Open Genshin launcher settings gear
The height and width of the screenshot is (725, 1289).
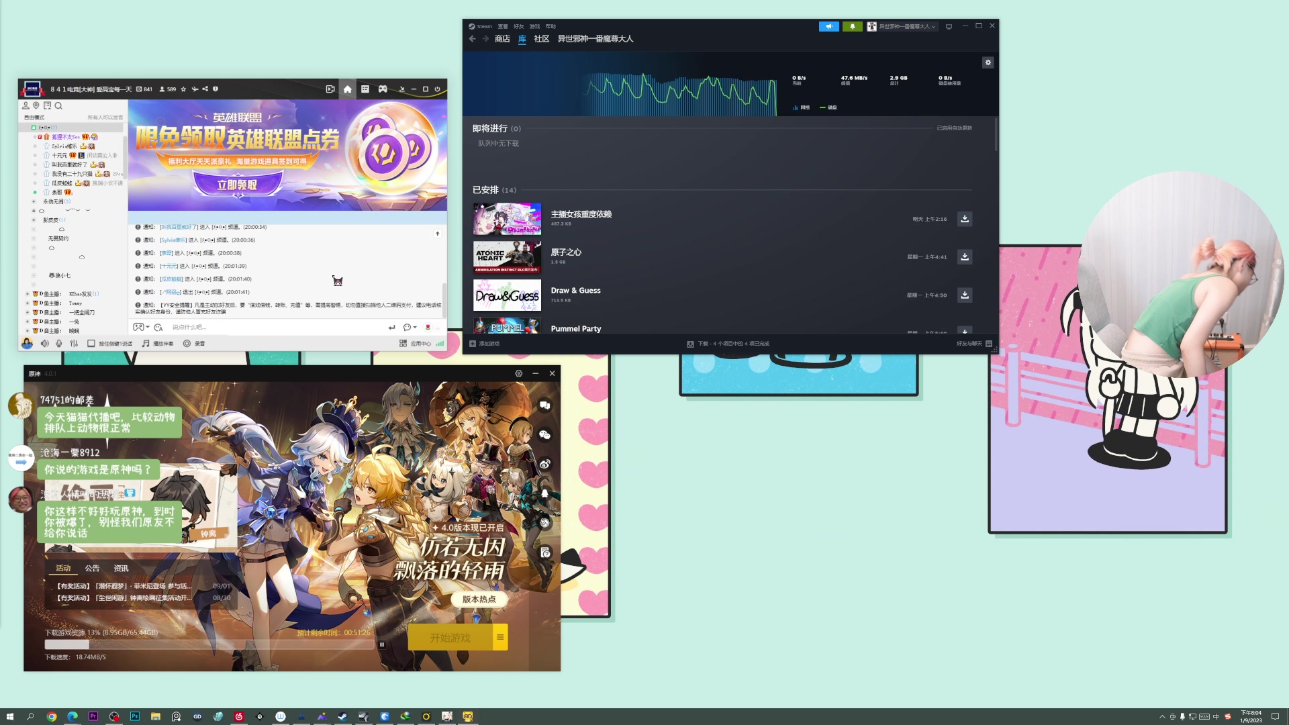[x=518, y=373]
